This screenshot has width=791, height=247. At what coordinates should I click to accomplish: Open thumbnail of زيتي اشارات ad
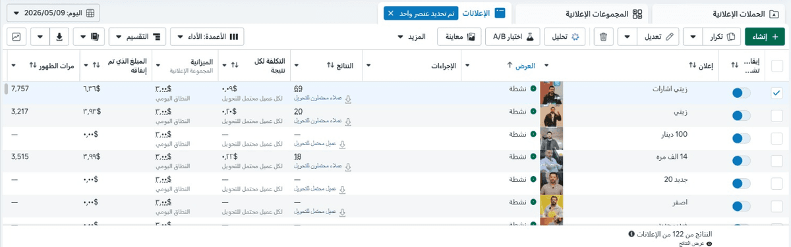552,93
